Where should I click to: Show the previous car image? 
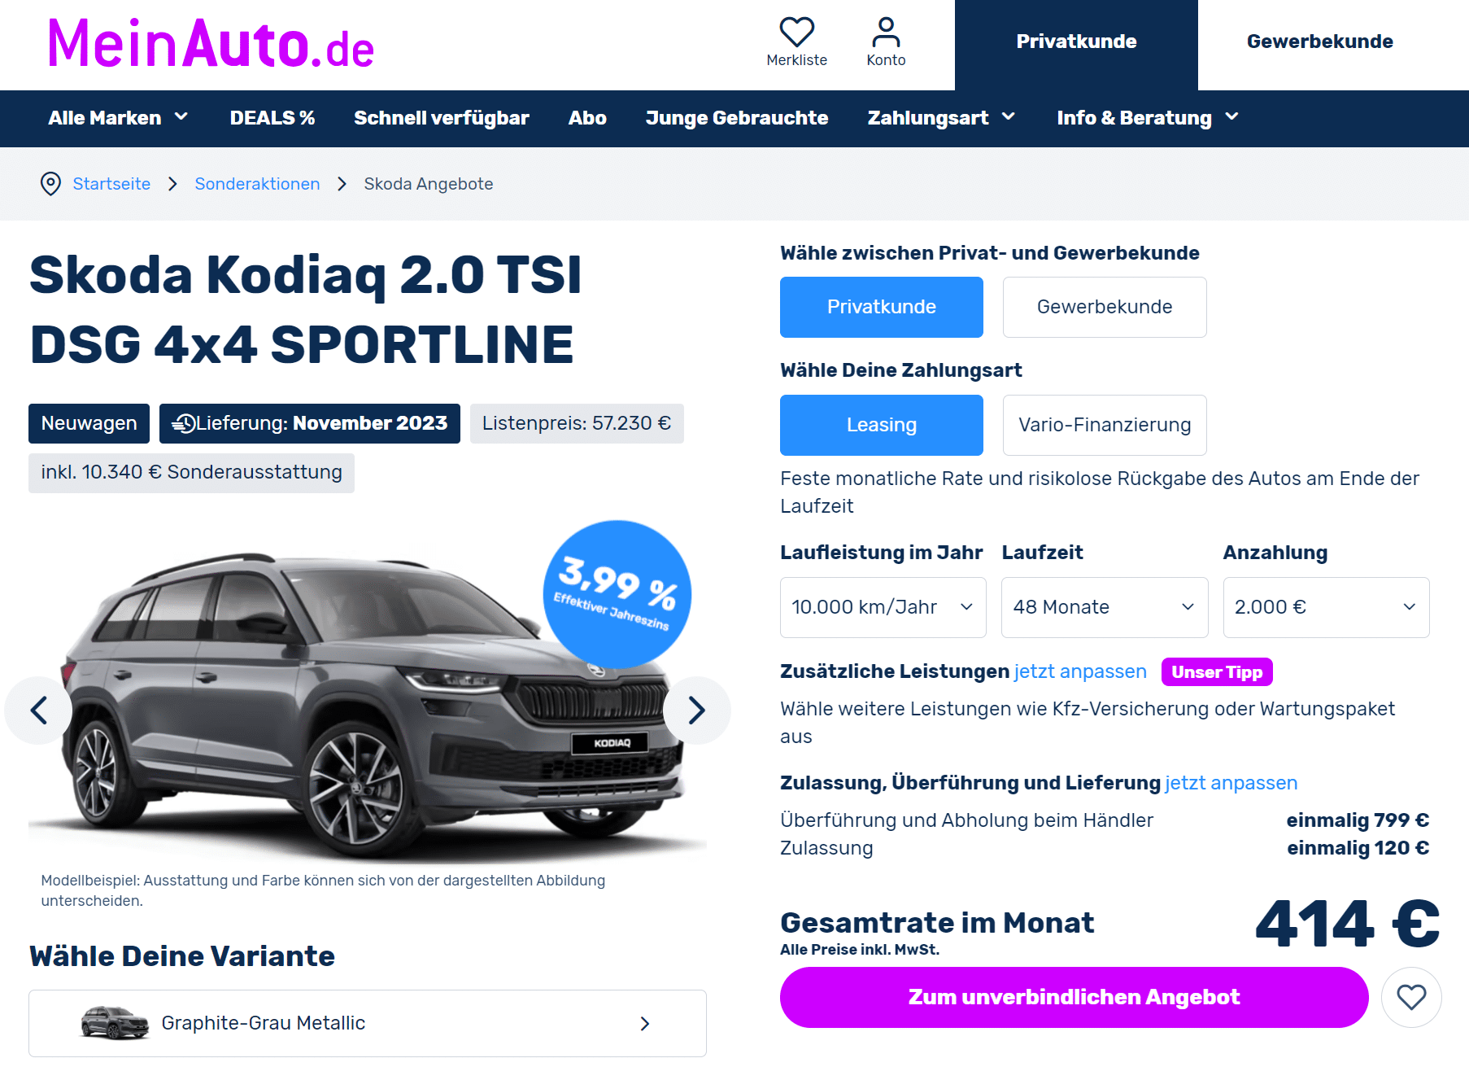click(x=38, y=711)
